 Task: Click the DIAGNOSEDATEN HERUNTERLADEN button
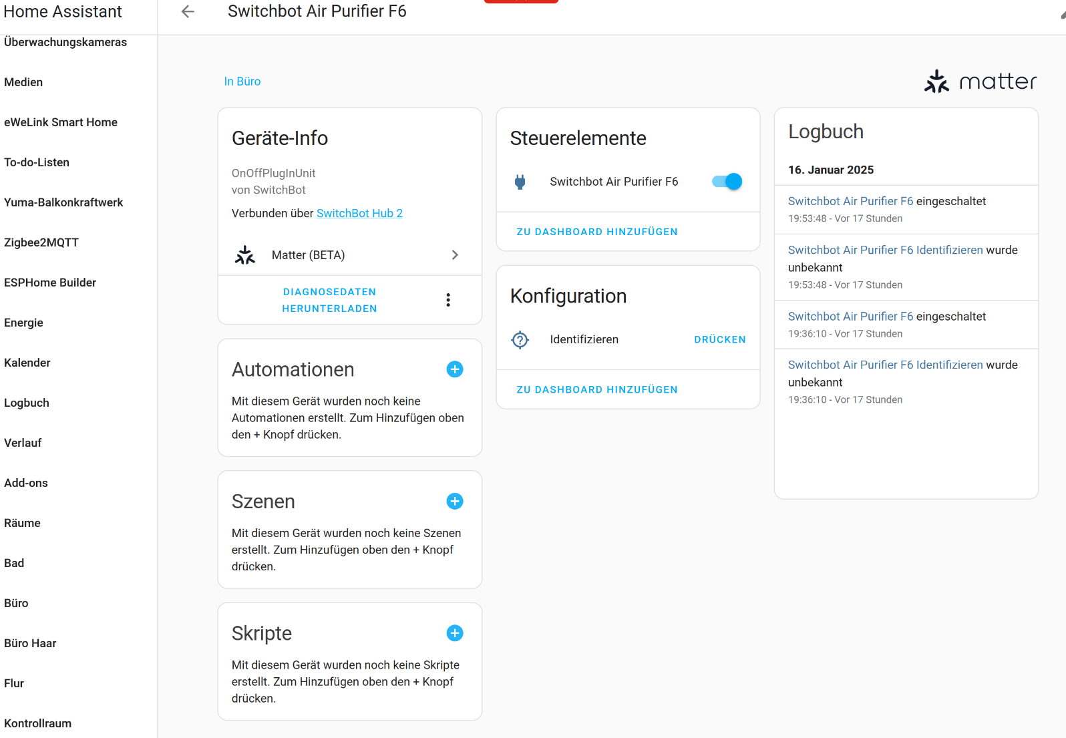click(330, 300)
